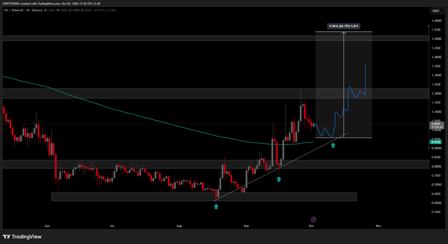
Task: Click the 0.6000 price axis label
Action: point(436,203)
